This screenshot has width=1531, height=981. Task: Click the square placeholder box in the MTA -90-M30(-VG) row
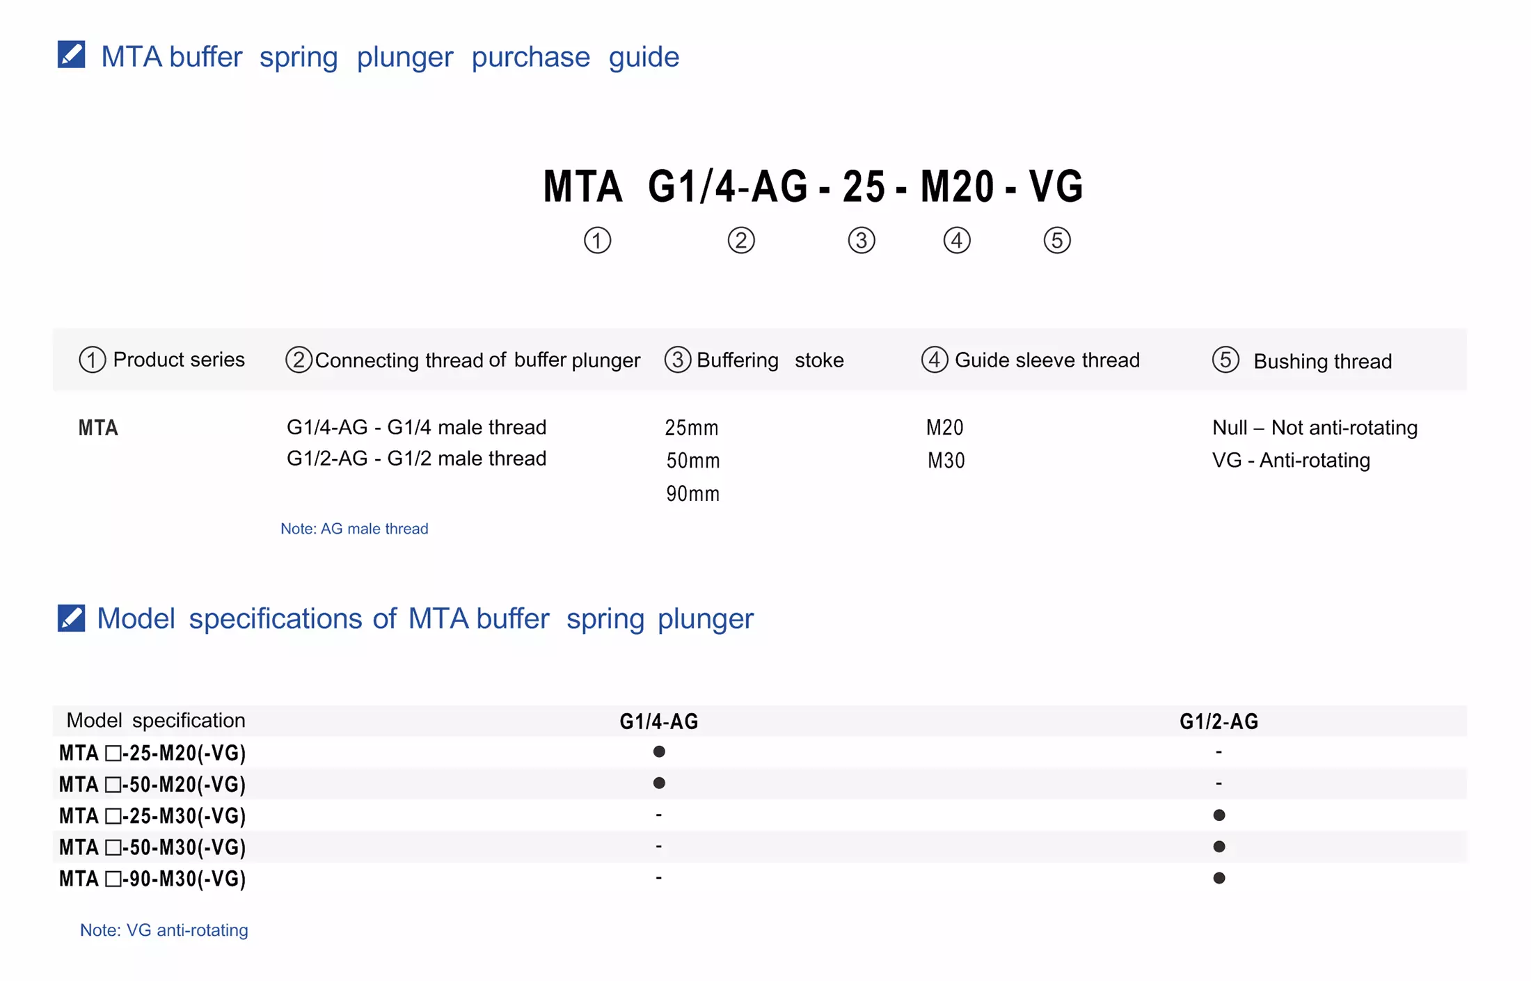click(113, 879)
